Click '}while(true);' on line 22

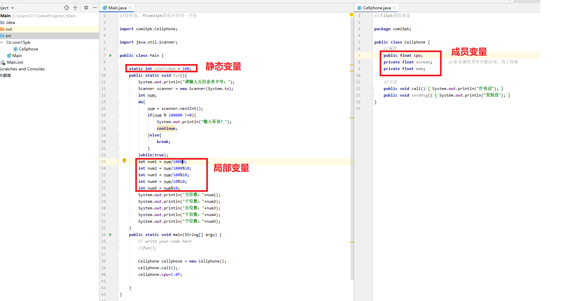tap(153, 155)
